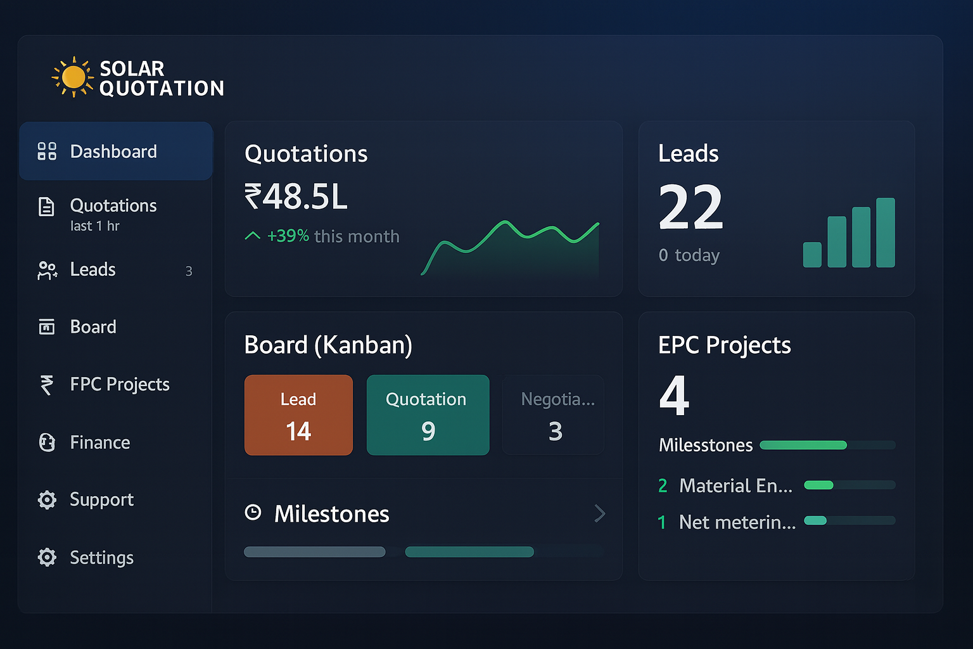Open the Finance menu item
Image resolution: width=973 pixels, height=649 pixels.
point(100,442)
